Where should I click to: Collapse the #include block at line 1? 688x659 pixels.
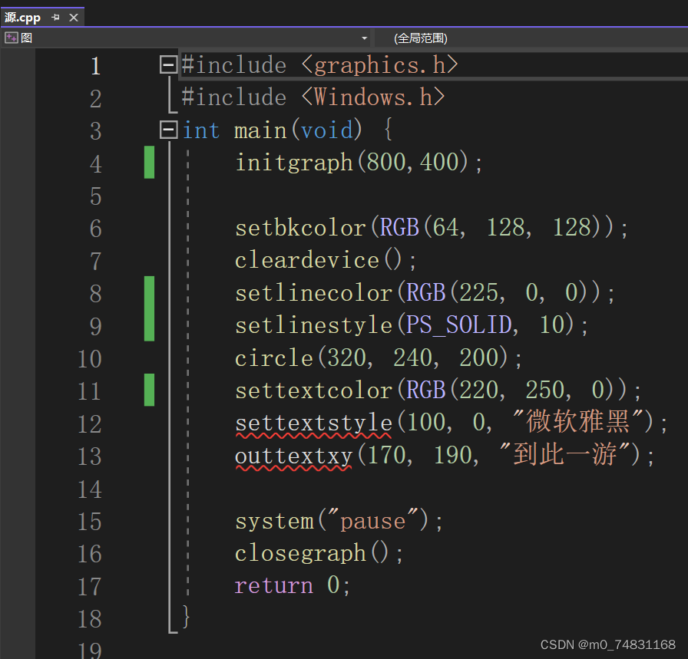(168, 64)
